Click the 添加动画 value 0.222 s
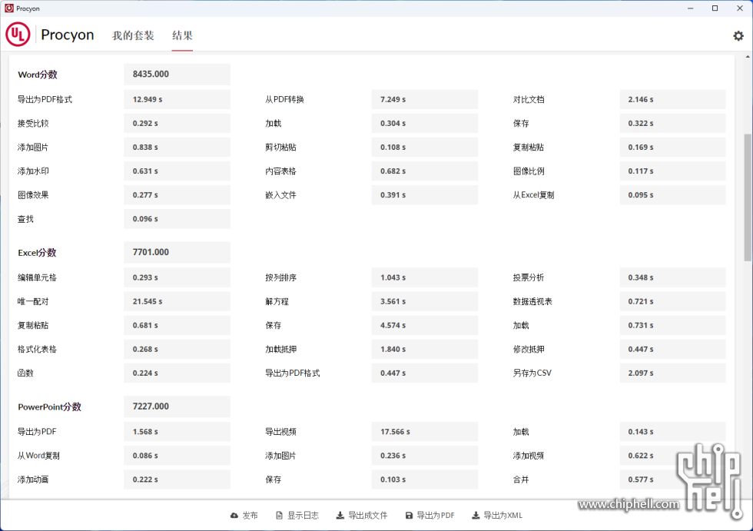This screenshot has width=753, height=531. [177, 480]
